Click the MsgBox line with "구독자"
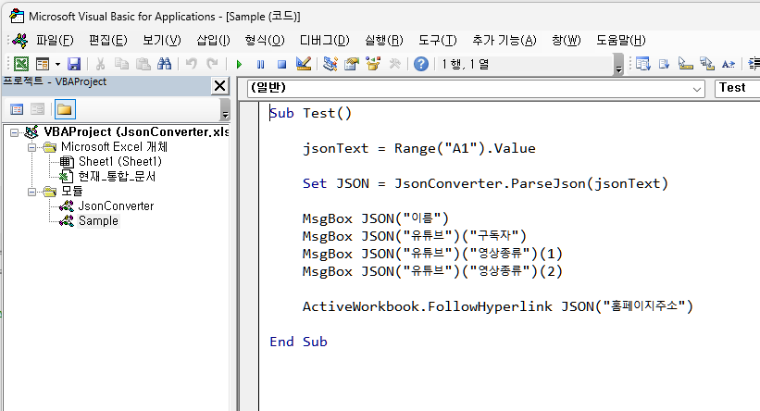The image size is (760, 411). coord(415,236)
